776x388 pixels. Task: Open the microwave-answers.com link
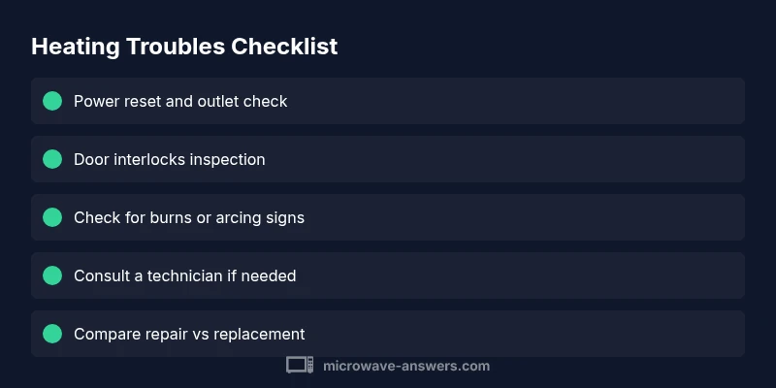click(x=405, y=366)
